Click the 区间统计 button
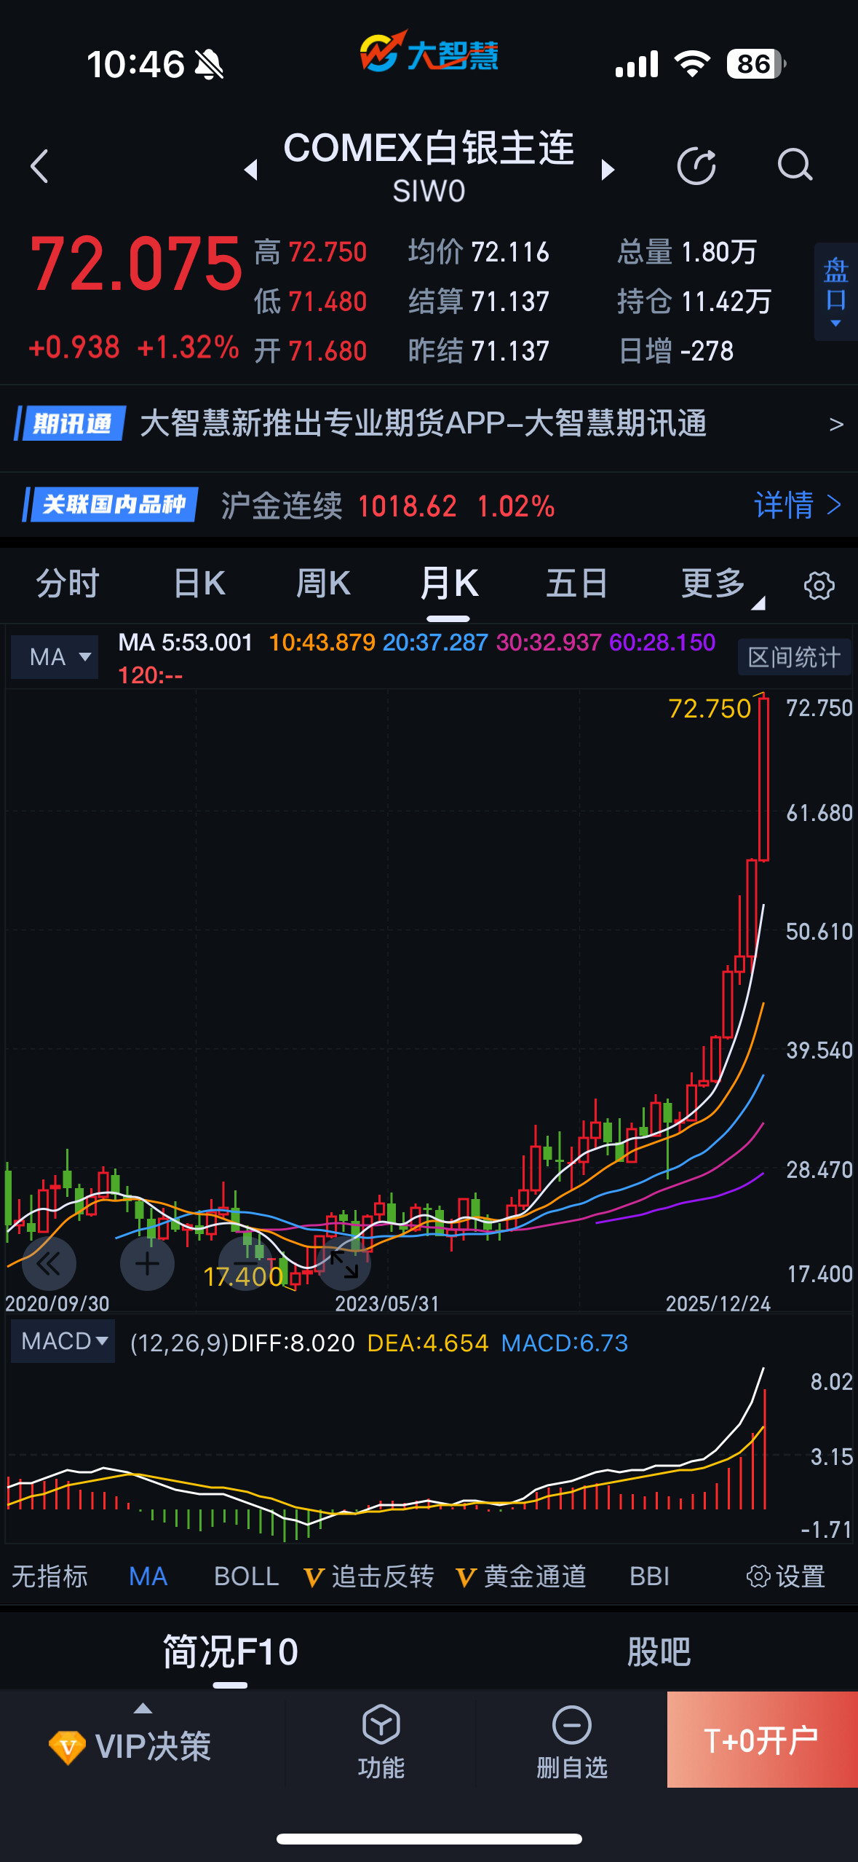The height and width of the screenshot is (1862, 858). point(794,657)
